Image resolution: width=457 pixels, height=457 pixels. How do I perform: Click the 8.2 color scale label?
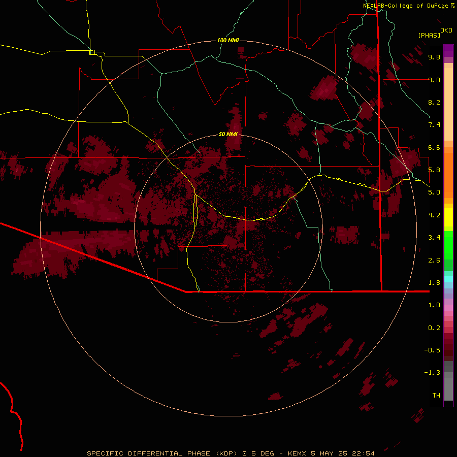434,102
